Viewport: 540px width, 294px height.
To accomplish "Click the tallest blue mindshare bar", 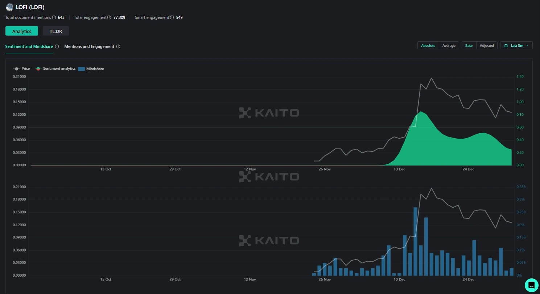I will [415, 241].
